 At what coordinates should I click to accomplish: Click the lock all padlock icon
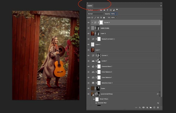pyautogui.click(x=104, y=18)
